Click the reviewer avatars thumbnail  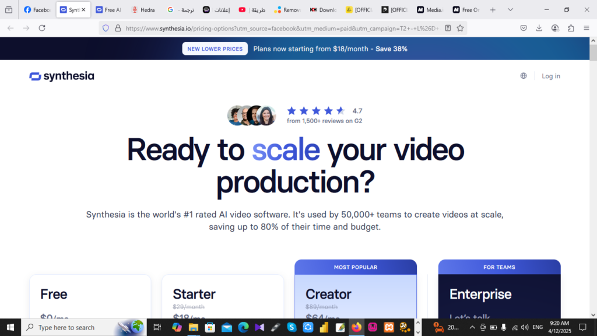coord(252,116)
